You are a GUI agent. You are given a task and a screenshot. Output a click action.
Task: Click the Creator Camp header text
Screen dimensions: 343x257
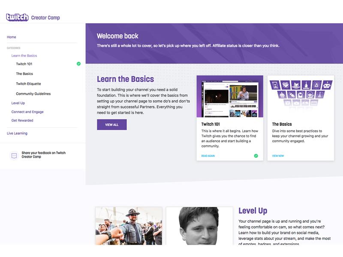tap(45, 18)
